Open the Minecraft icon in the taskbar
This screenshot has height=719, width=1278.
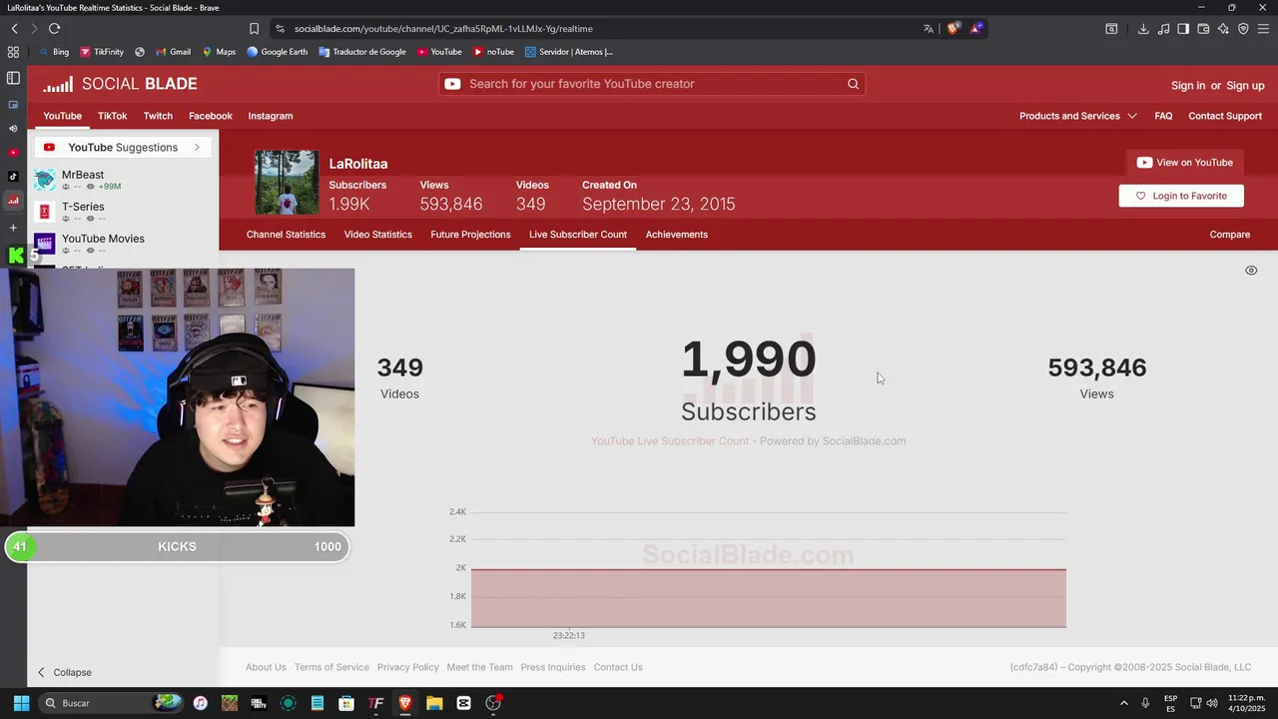point(229,703)
